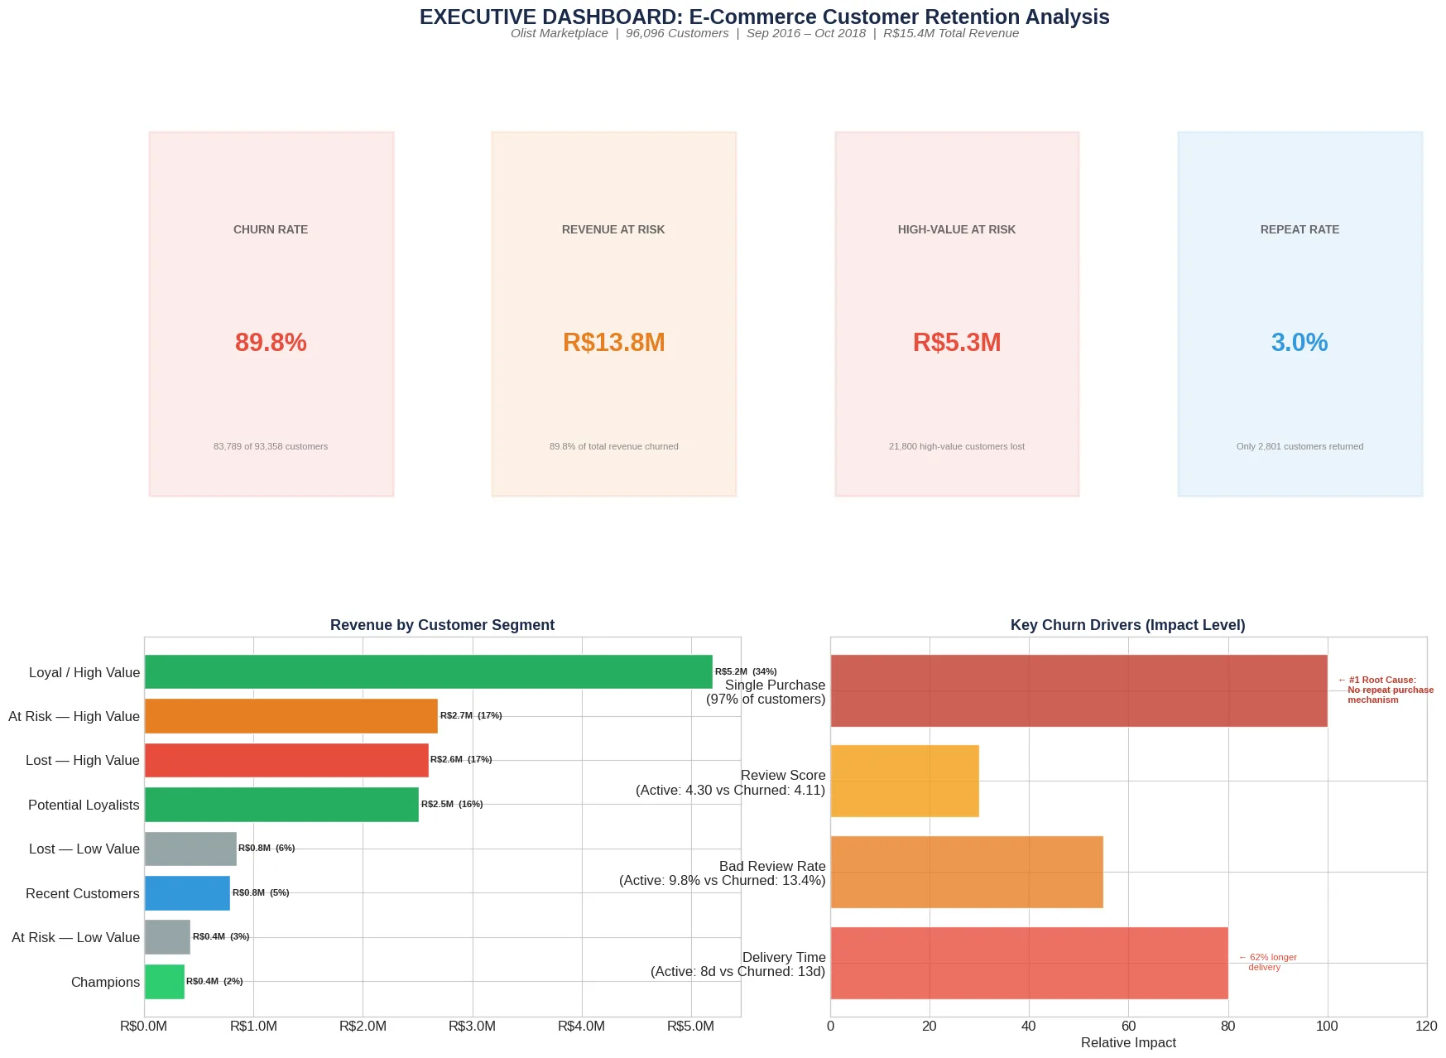Click 'Single Purchase (97% of customers)' label

(766, 692)
